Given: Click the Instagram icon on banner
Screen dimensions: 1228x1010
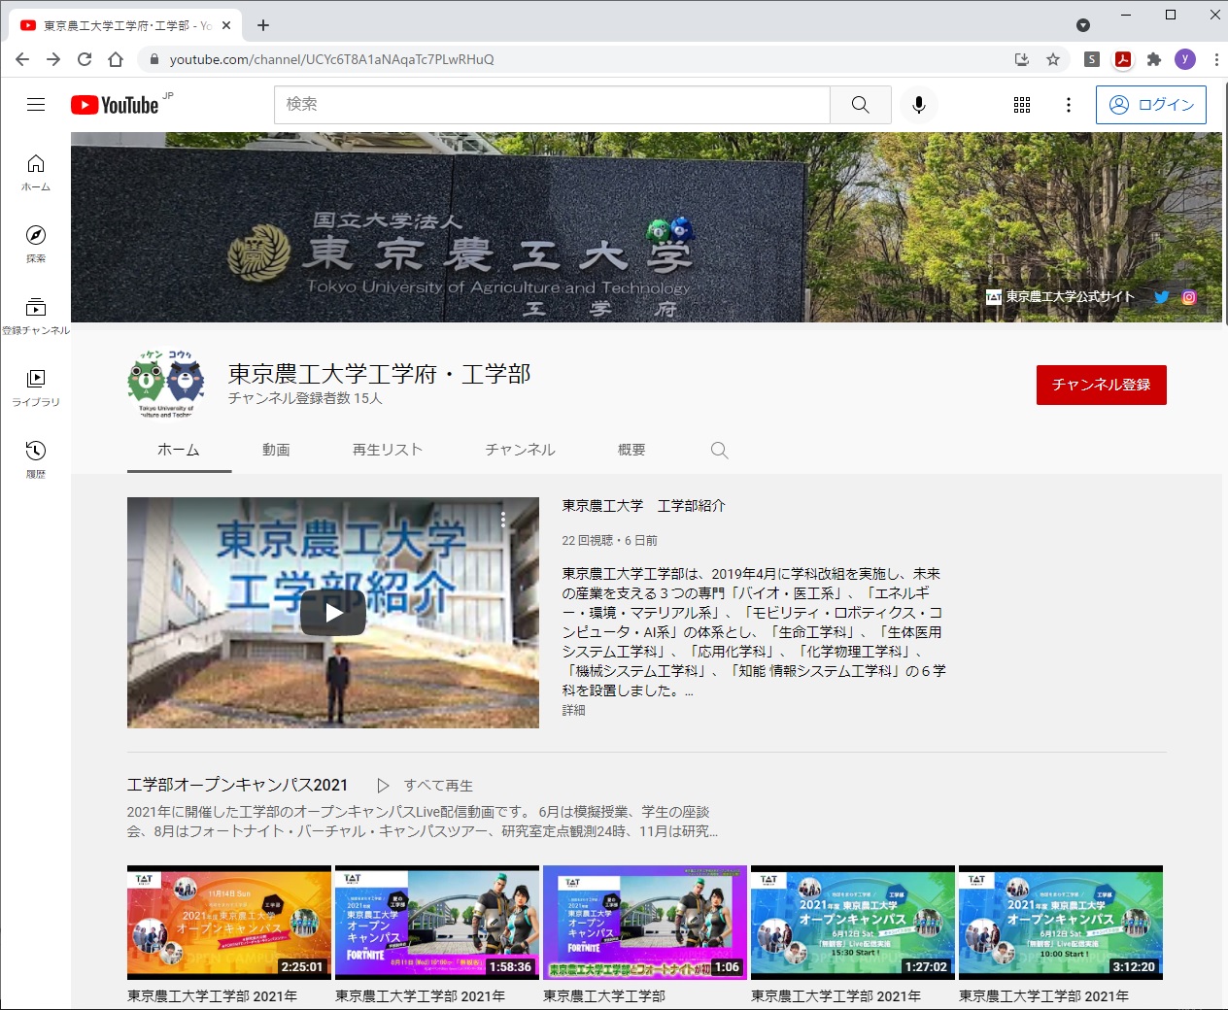Looking at the screenshot, I should 1189,297.
